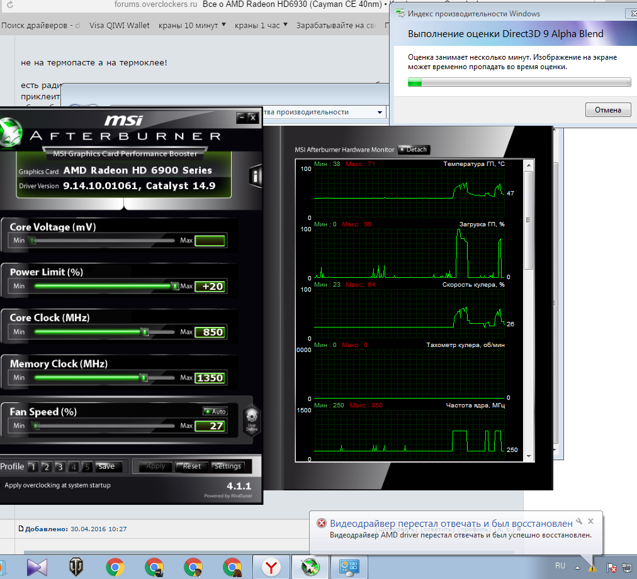Open Afterburner Settings
Image resolution: width=637 pixels, height=579 pixels.
[227, 466]
